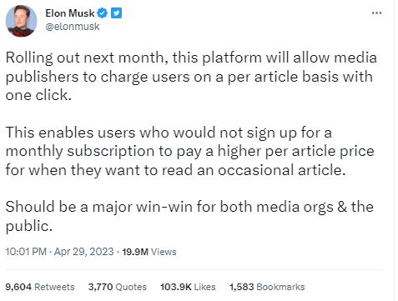
Task: View the 19.9M Views analytics
Action: point(149,252)
